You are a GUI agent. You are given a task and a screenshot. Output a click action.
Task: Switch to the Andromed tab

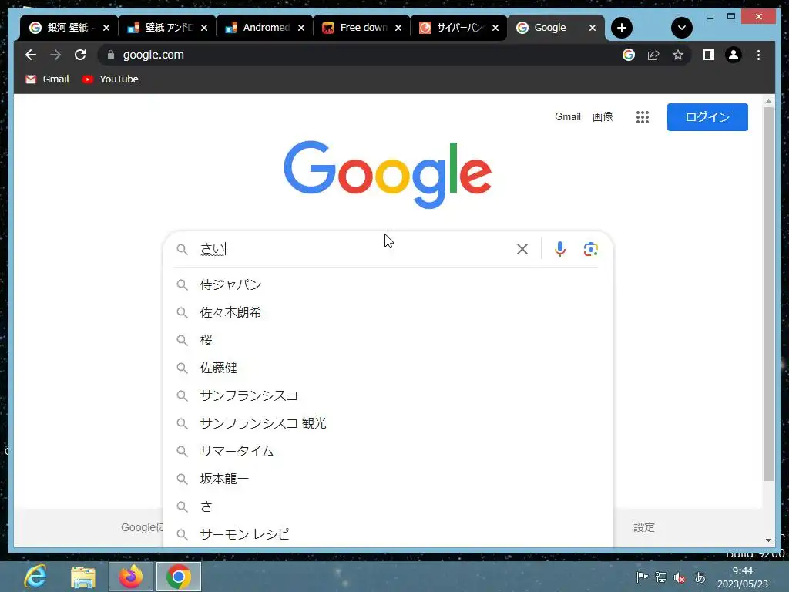tap(257, 28)
